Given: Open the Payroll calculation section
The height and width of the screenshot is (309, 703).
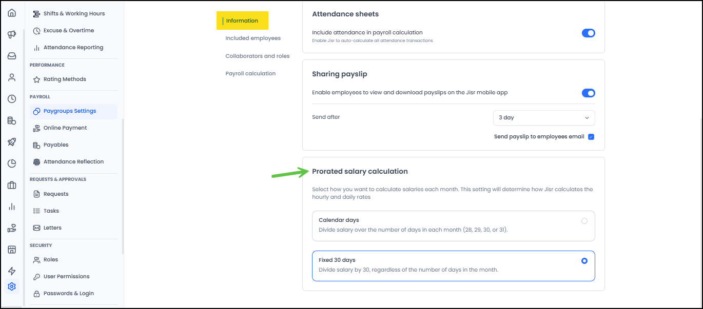Looking at the screenshot, I should tap(250, 73).
